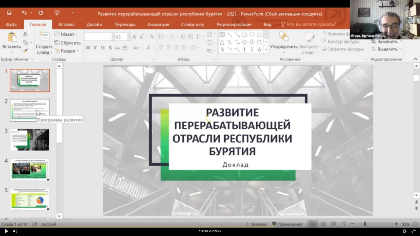Open the font size dropdown showing 43
This screenshot has height=236, width=420.
(x=129, y=37)
